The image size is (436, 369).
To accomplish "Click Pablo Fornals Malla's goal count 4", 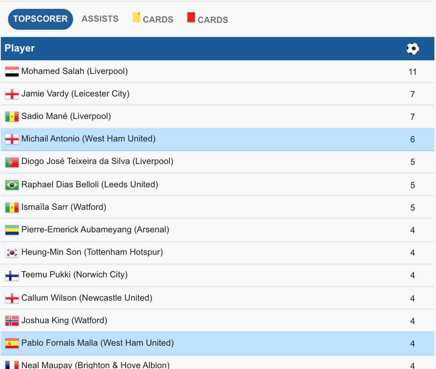I will 412,344.
